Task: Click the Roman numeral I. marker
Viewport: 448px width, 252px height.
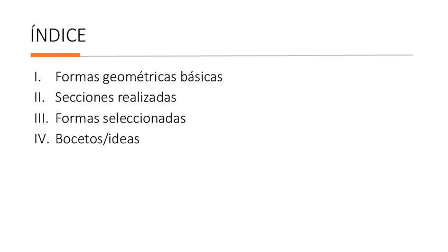Action: pos(37,77)
